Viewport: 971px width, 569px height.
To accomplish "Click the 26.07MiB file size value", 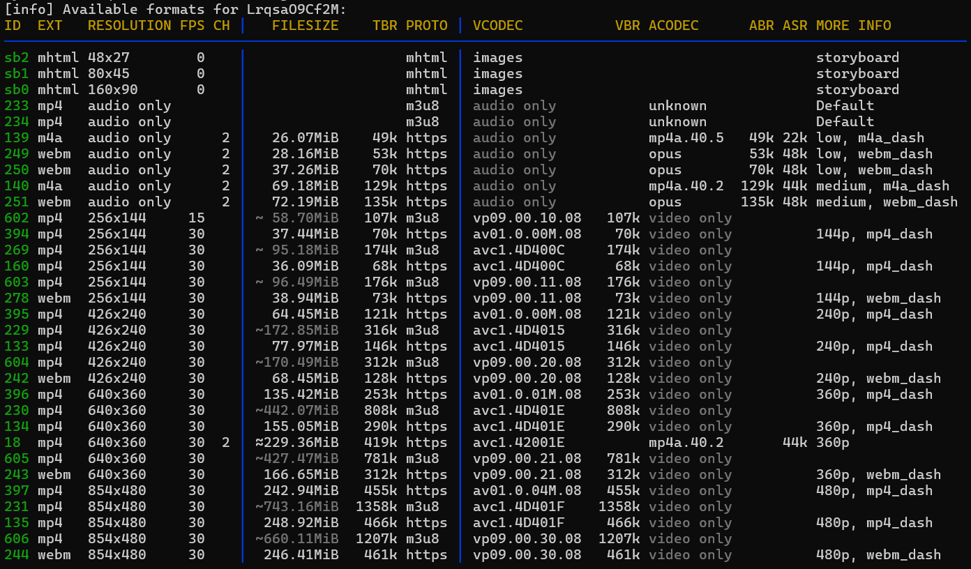I will (x=305, y=138).
